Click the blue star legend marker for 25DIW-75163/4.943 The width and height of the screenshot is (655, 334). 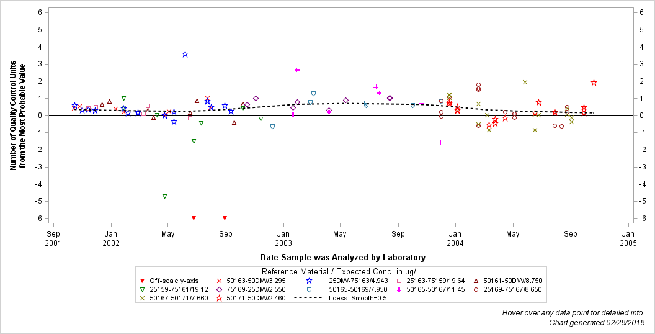(x=309, y=281)
